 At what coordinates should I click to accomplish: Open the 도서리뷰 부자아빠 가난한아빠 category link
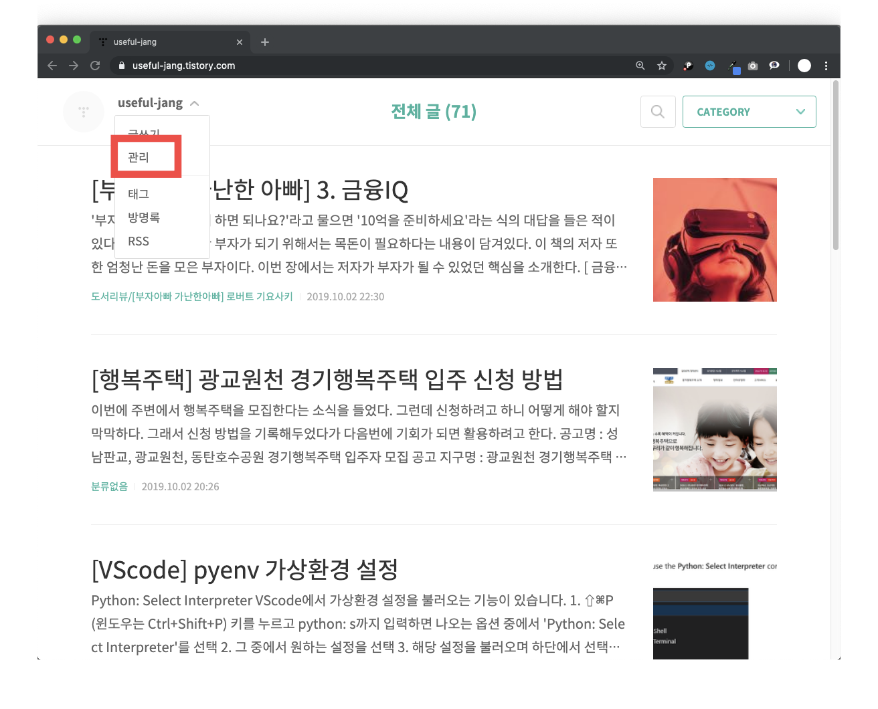[x=192, y=296]
